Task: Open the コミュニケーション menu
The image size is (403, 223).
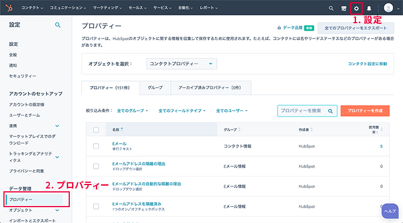Action: (x=68, y=8)
